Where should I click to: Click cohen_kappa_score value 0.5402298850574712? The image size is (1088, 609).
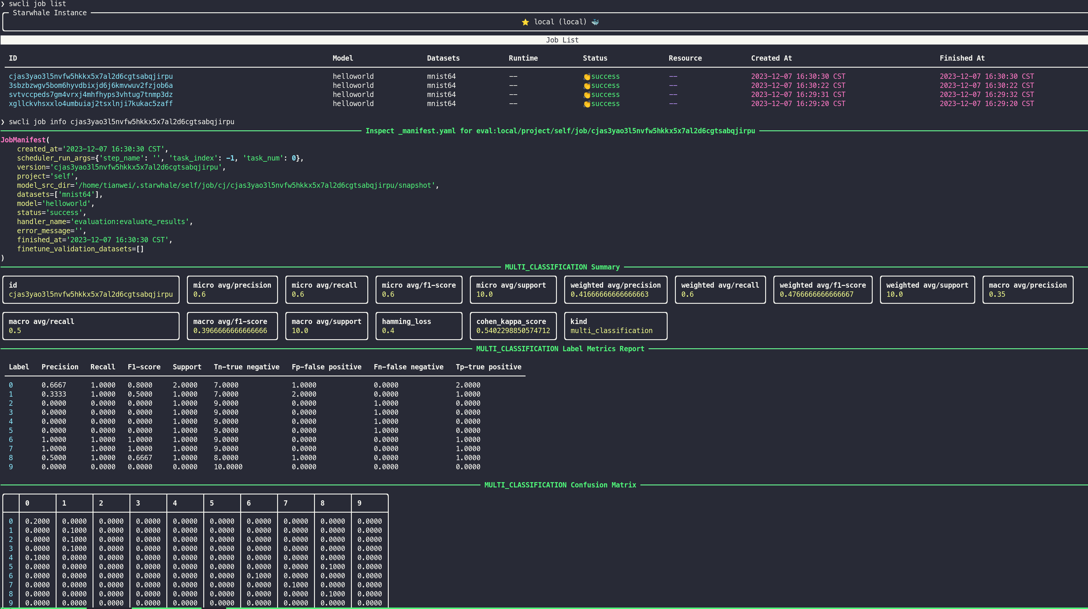[513, 331]
